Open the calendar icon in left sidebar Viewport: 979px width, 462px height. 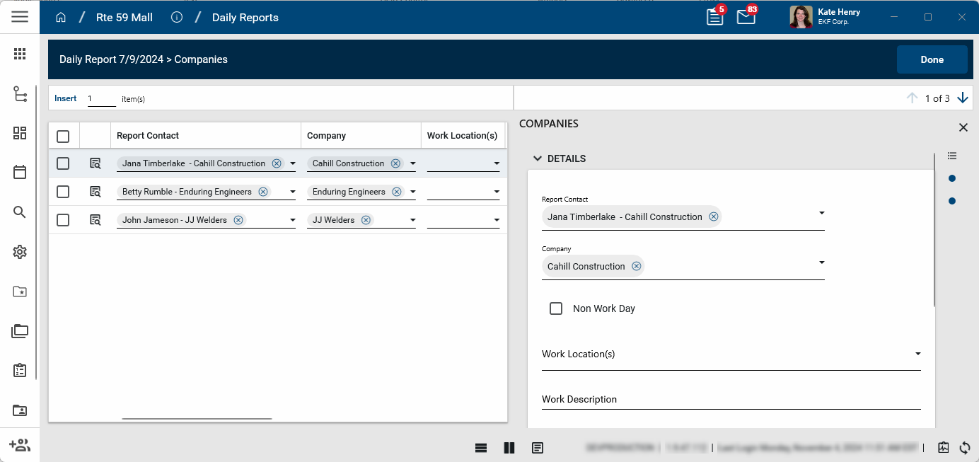coord(20,172)
